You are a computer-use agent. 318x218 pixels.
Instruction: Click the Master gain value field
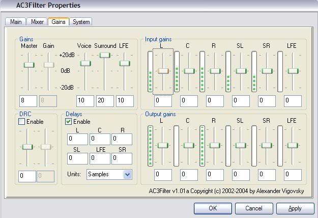coord(28,101)
